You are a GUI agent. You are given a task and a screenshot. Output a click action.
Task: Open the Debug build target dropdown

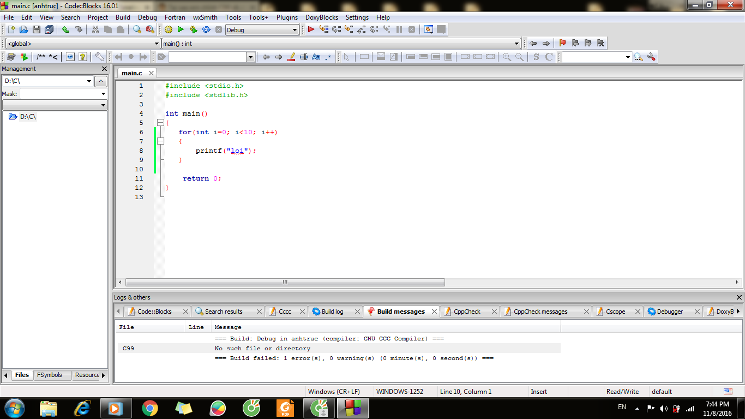point(295,30)
